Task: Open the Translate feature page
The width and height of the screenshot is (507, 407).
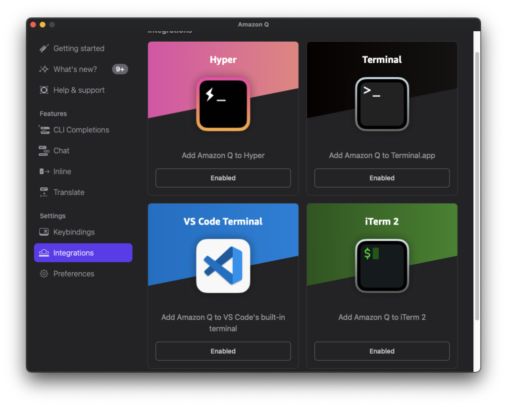Action: point(69,192)
